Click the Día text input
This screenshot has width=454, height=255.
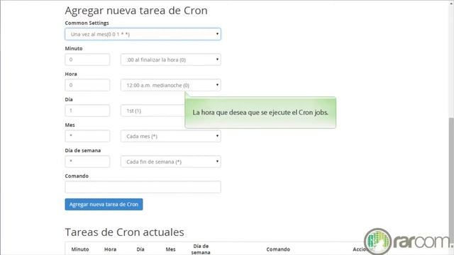(87, 110)
